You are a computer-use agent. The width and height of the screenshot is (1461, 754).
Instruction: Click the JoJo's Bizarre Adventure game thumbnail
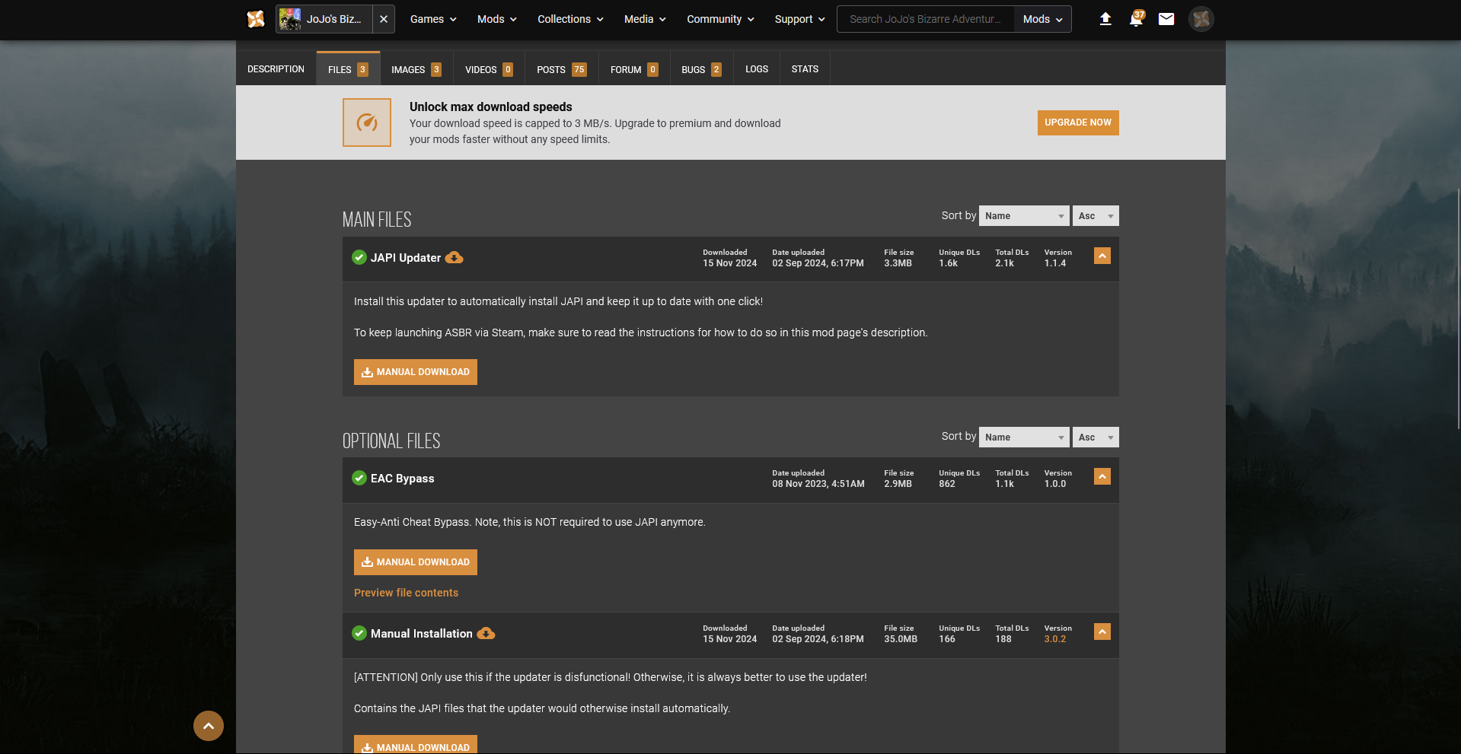[290, 19]
